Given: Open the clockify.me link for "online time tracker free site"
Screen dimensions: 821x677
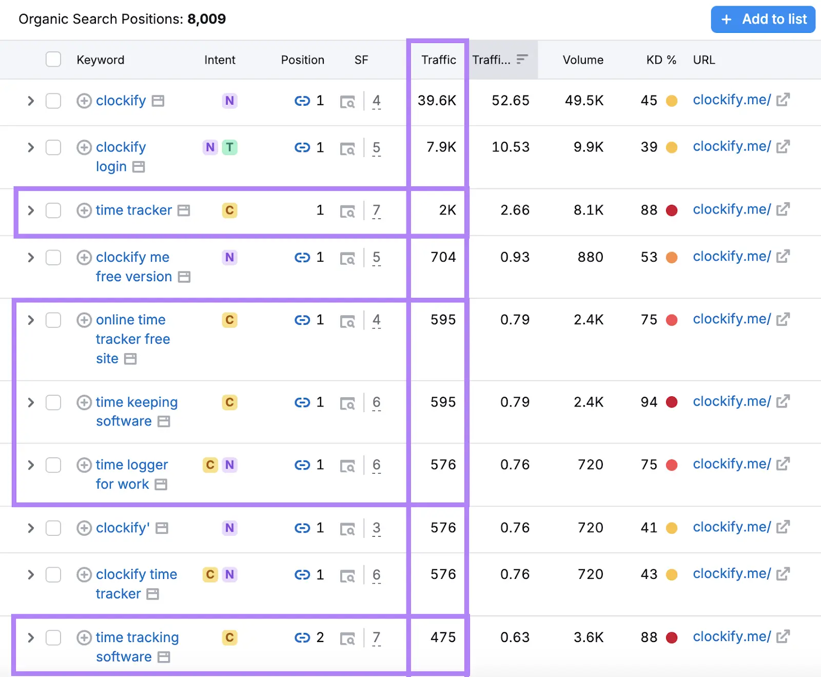Looking at the screenshot, I should coord(732,319).
